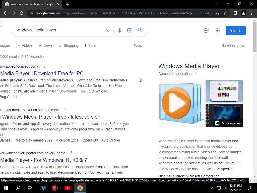Reload the current page

click(x=22, y=13)
